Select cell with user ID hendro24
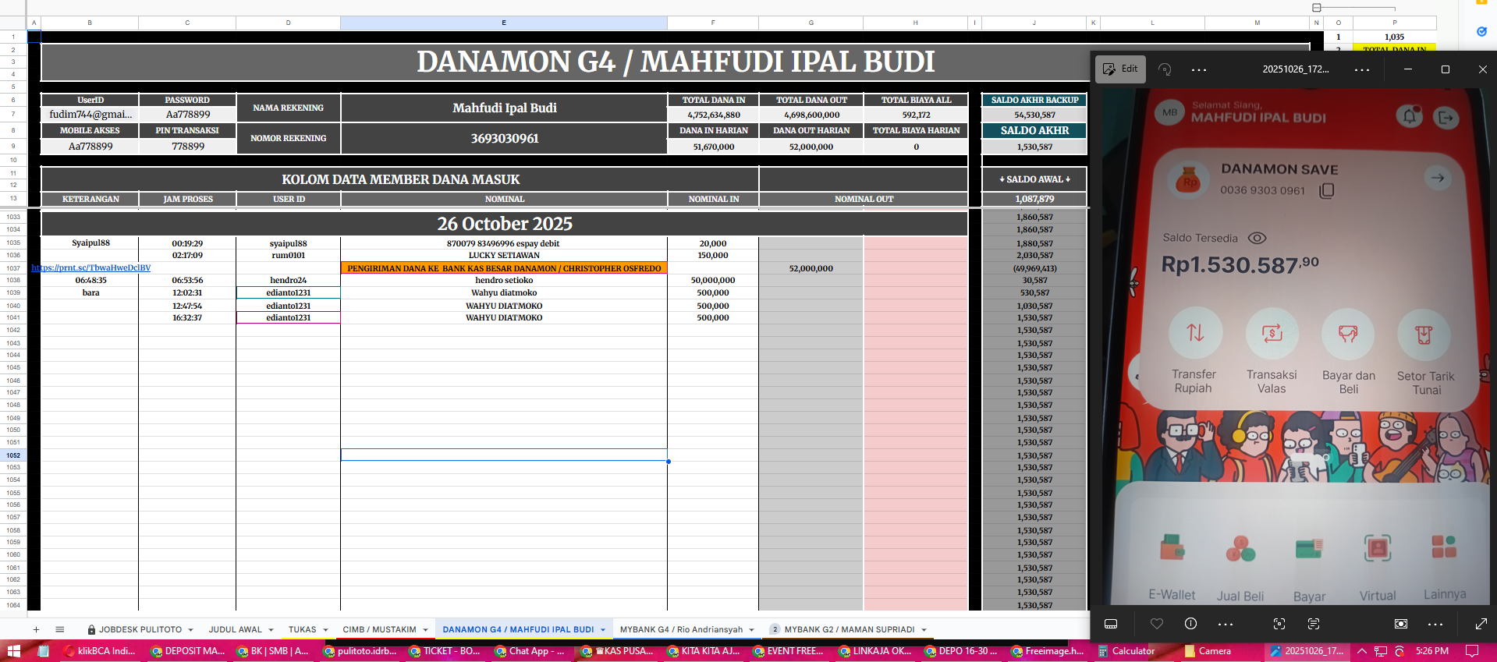 tap(289, 280)
